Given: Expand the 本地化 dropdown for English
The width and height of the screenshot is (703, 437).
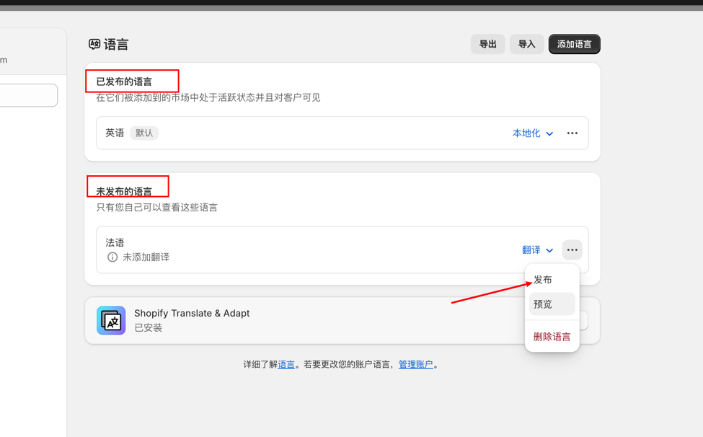Looking at the screenshot, I should click(x=533, y=133).
